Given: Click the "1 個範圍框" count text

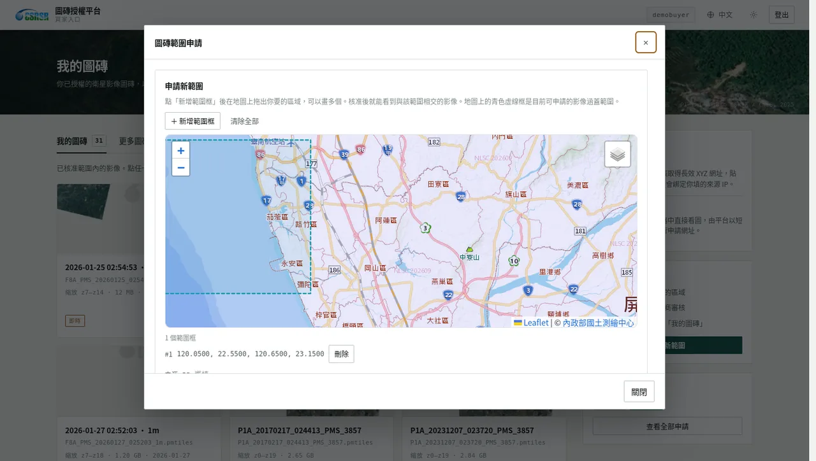Looking at the screenshot, I should click(x=180, y=338).
